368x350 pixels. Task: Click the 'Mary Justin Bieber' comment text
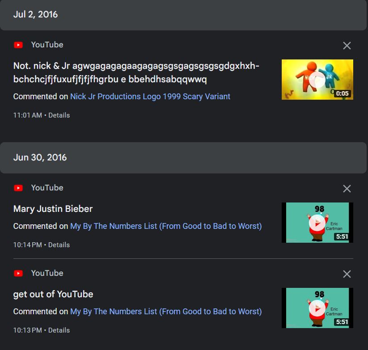53,209
